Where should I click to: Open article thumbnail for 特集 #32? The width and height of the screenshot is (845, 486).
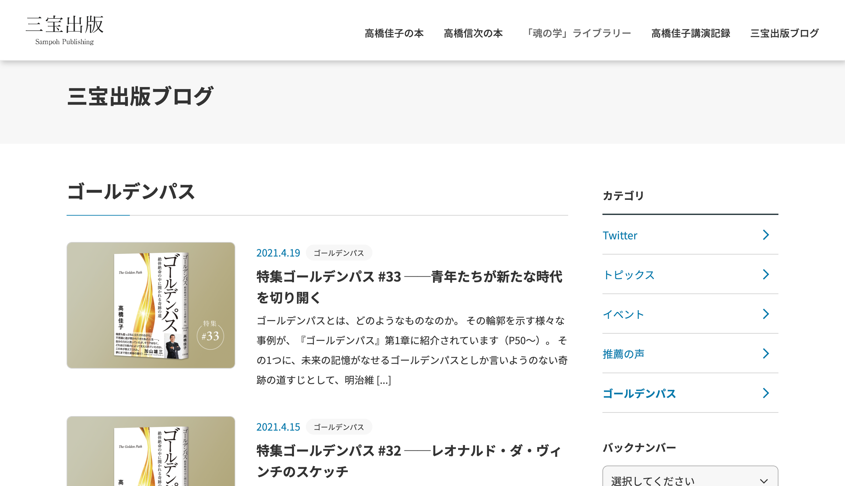pos(151,451)
